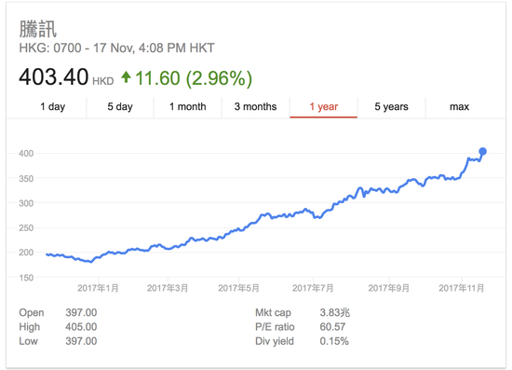Switch to the 5 years tab

[391, 106]
